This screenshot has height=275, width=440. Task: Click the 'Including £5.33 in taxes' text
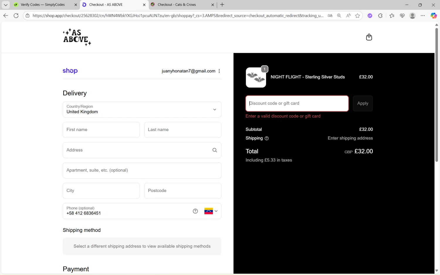pos(269,160)
